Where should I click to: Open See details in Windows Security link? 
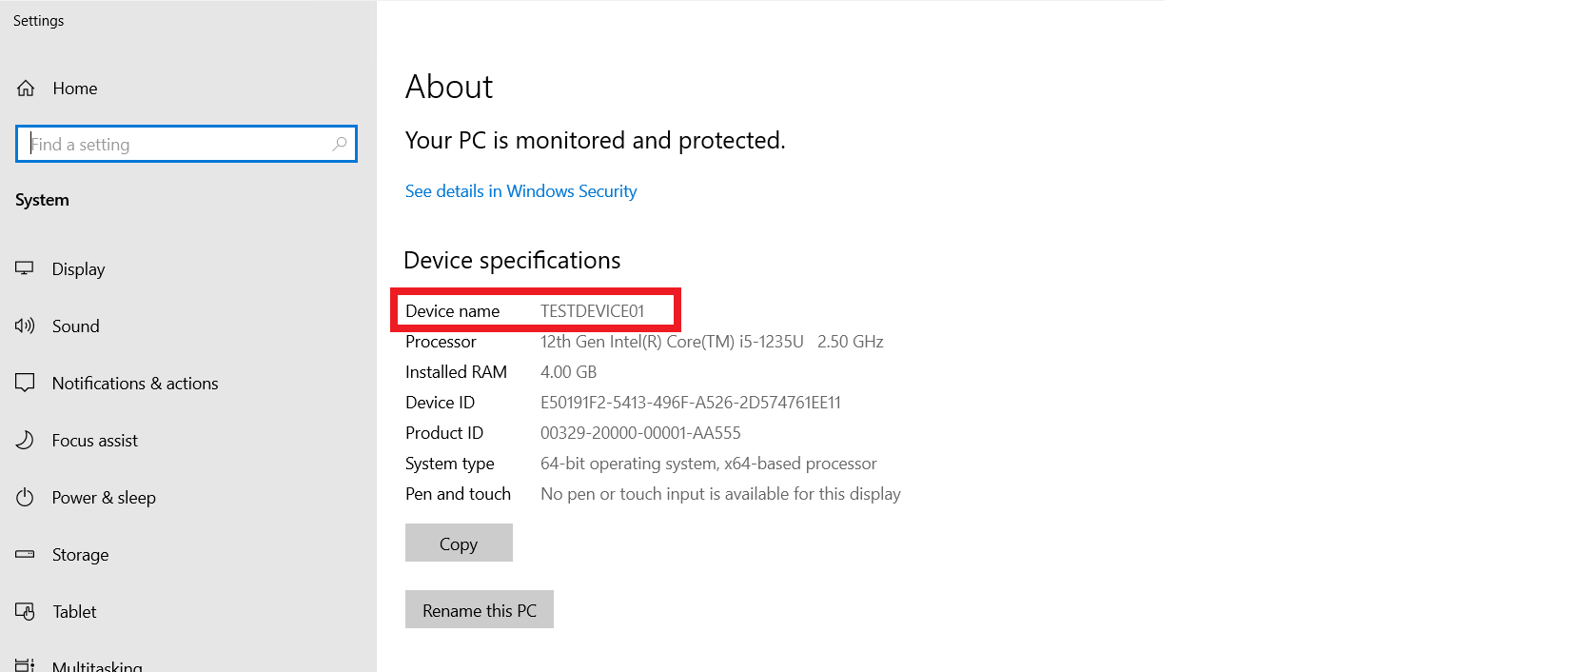520,190
